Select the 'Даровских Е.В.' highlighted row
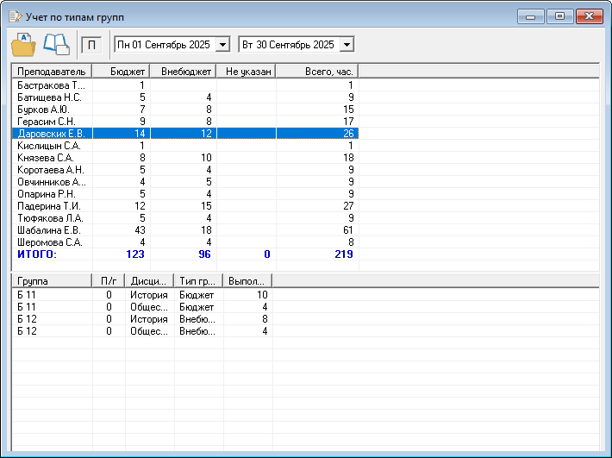The width and height of the screenshot is (612, 458). pos(51,134)
